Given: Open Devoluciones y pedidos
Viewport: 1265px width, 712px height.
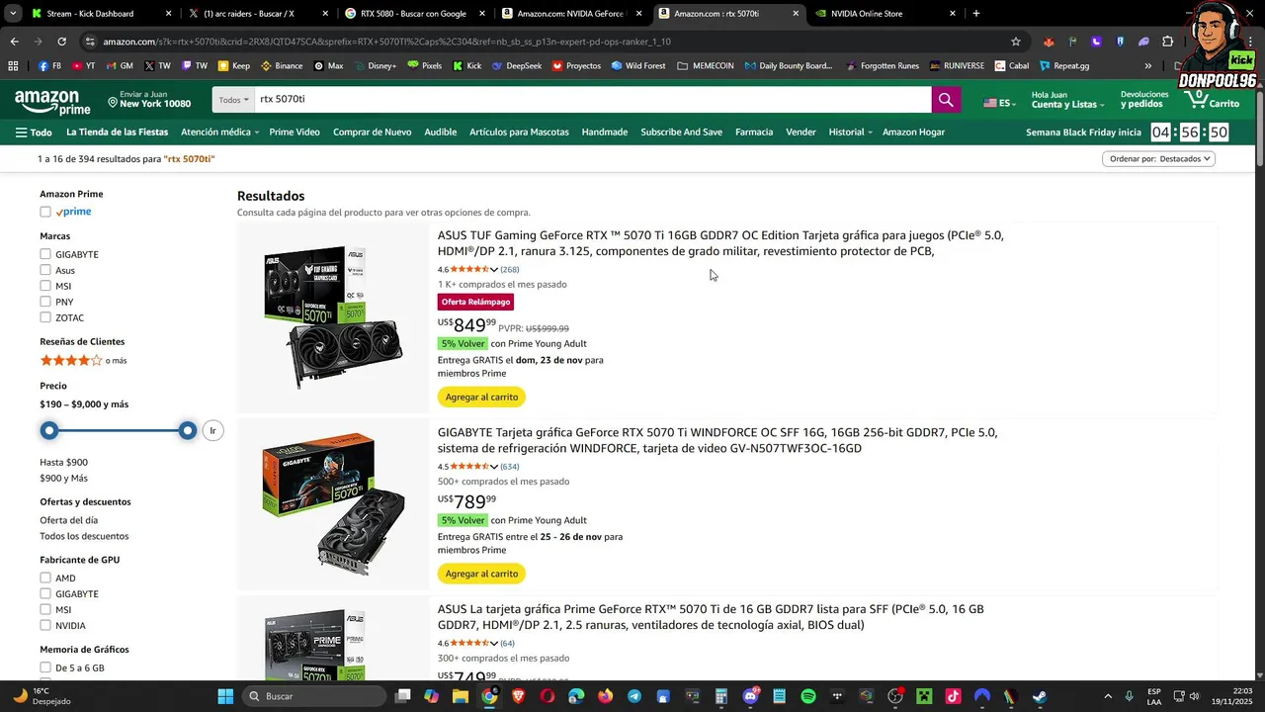Looking at the screenshot, I should tap(1143, 100).
